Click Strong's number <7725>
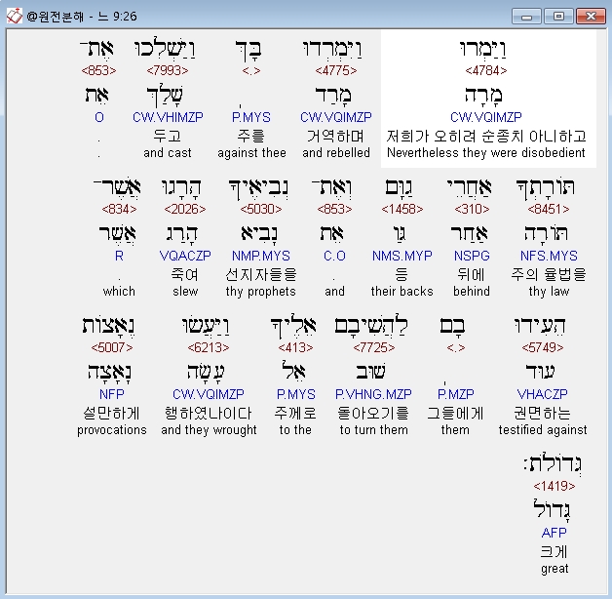The image size is (612, 599). tap(374, 347)
